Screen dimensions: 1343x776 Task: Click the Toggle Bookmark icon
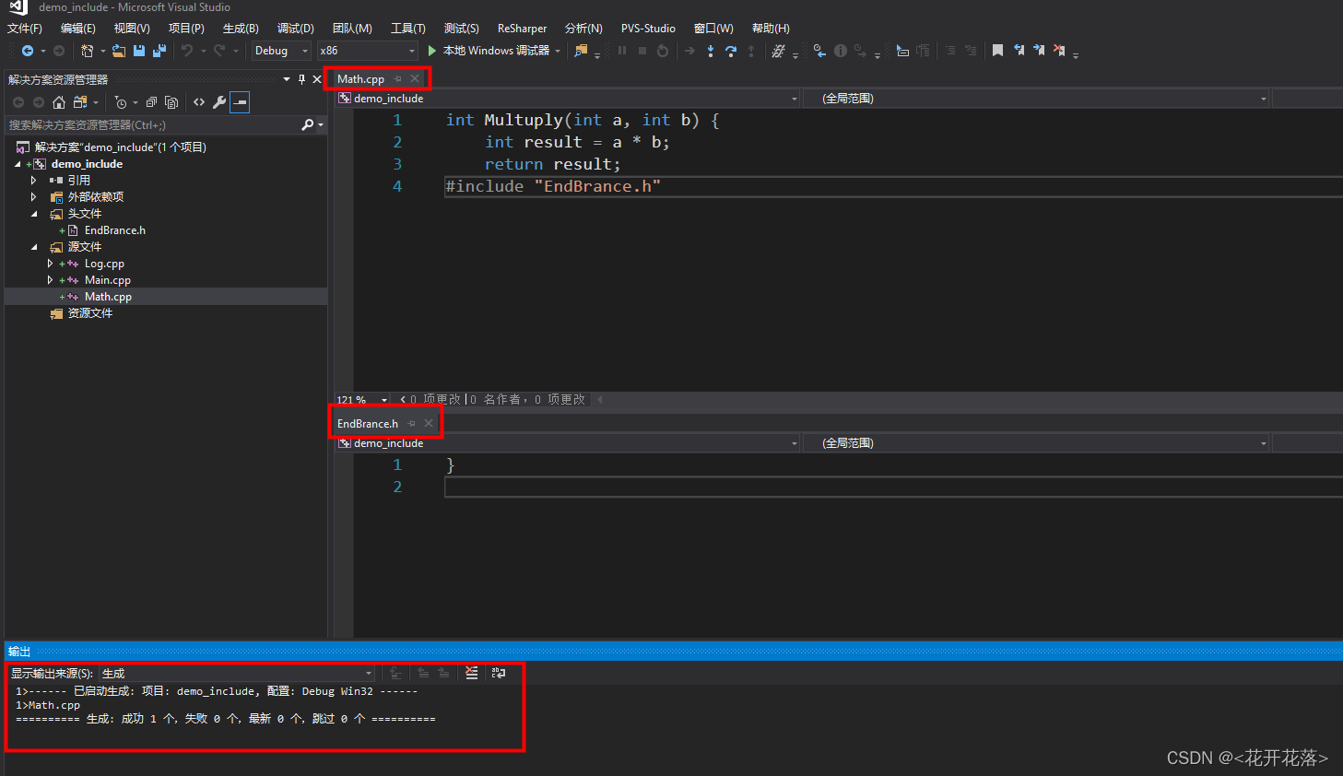tap(997, 51)
